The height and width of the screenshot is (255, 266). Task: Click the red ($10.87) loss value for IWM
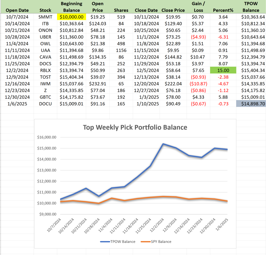pyautogui.click(x=198, y=83)
